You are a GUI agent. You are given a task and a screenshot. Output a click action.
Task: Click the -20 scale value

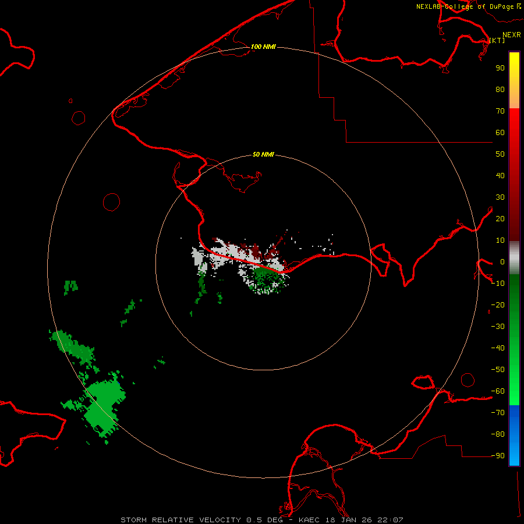498,305
